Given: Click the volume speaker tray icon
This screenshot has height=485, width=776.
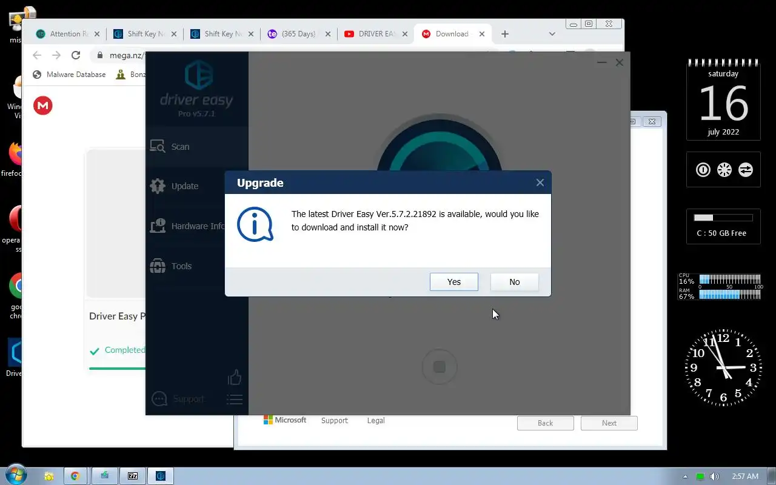Looking at the screenshot, I should 714,477.
